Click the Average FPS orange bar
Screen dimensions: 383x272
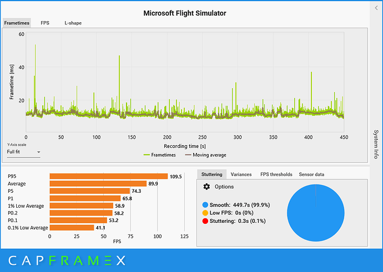coord(98,183)
